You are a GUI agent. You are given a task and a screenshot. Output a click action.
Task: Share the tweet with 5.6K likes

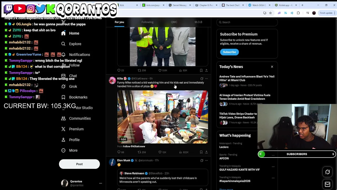coord(206,70)
